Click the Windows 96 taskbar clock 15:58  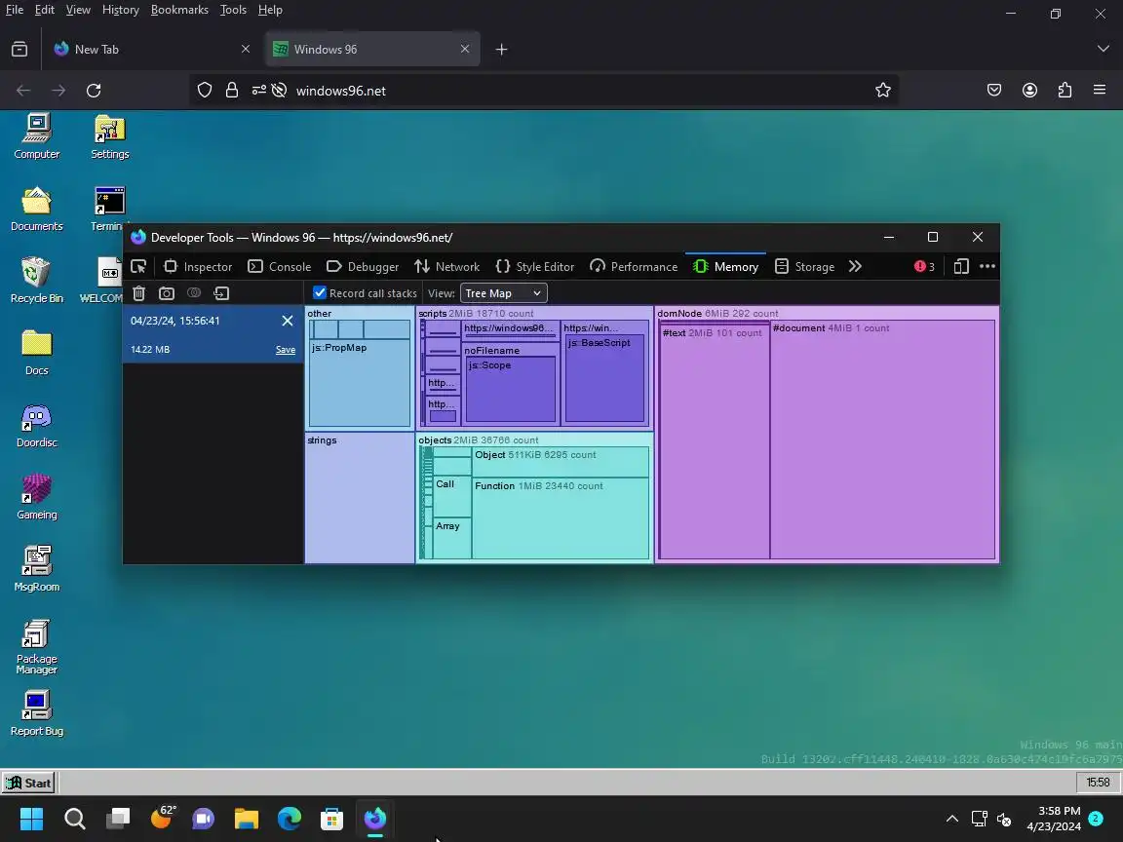tap(1098, 783)
